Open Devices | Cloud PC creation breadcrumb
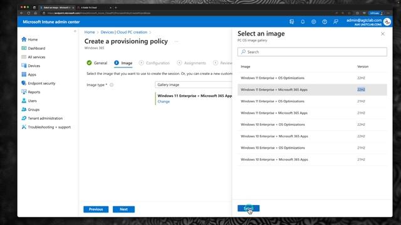Screen dimensions: 401x225 point(124,32)
